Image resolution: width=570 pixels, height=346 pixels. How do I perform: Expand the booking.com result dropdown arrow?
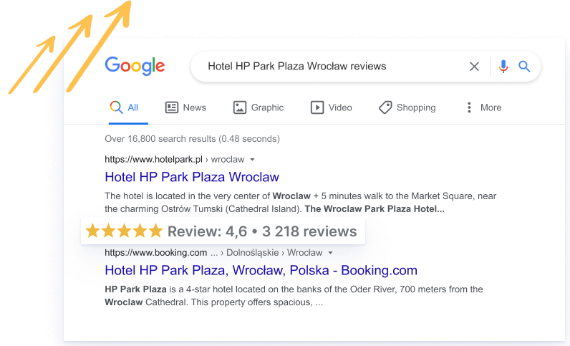(330, 253)
